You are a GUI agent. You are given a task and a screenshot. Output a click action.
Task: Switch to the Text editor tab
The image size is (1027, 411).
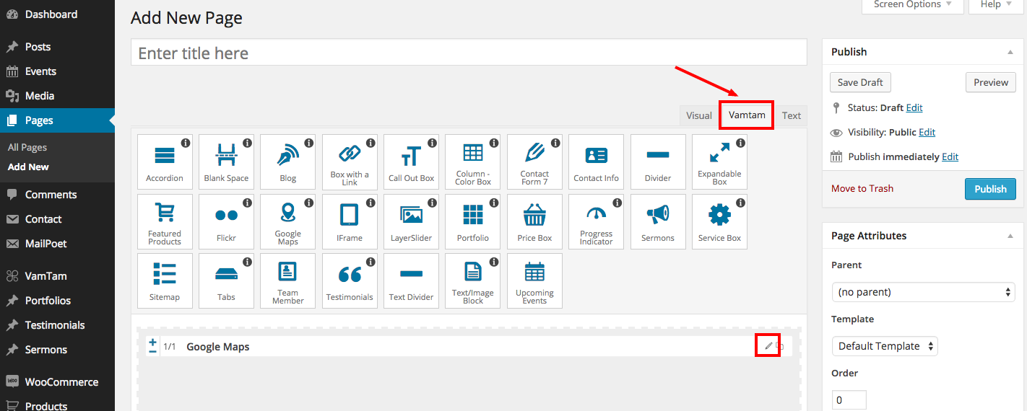(792, 115)
